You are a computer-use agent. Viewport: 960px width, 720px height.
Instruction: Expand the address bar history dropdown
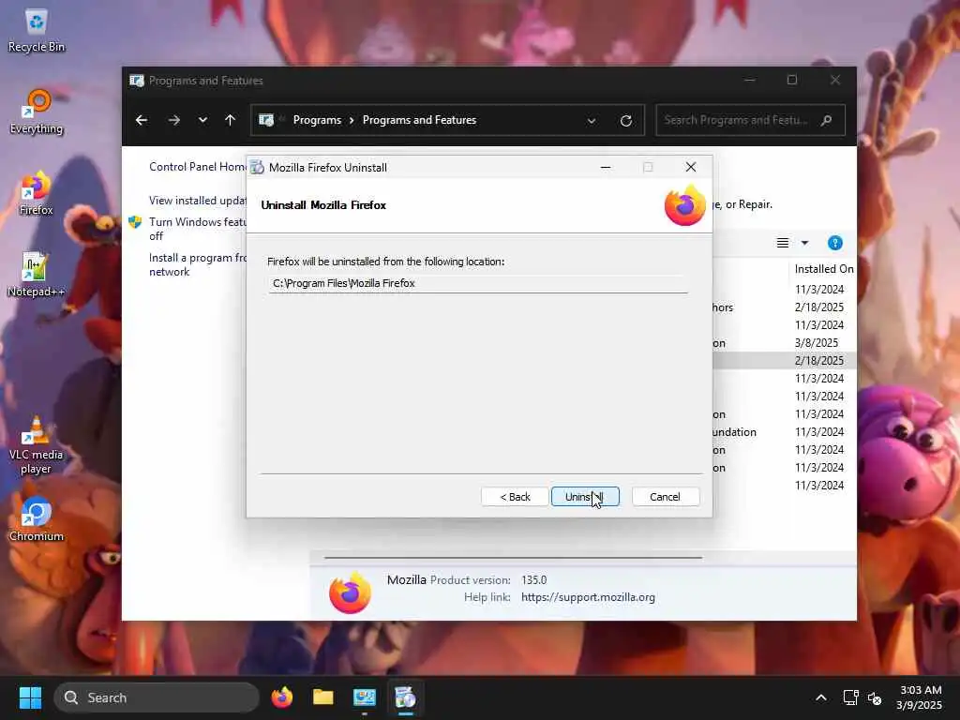pyautogui.click(x=592, y=121)
